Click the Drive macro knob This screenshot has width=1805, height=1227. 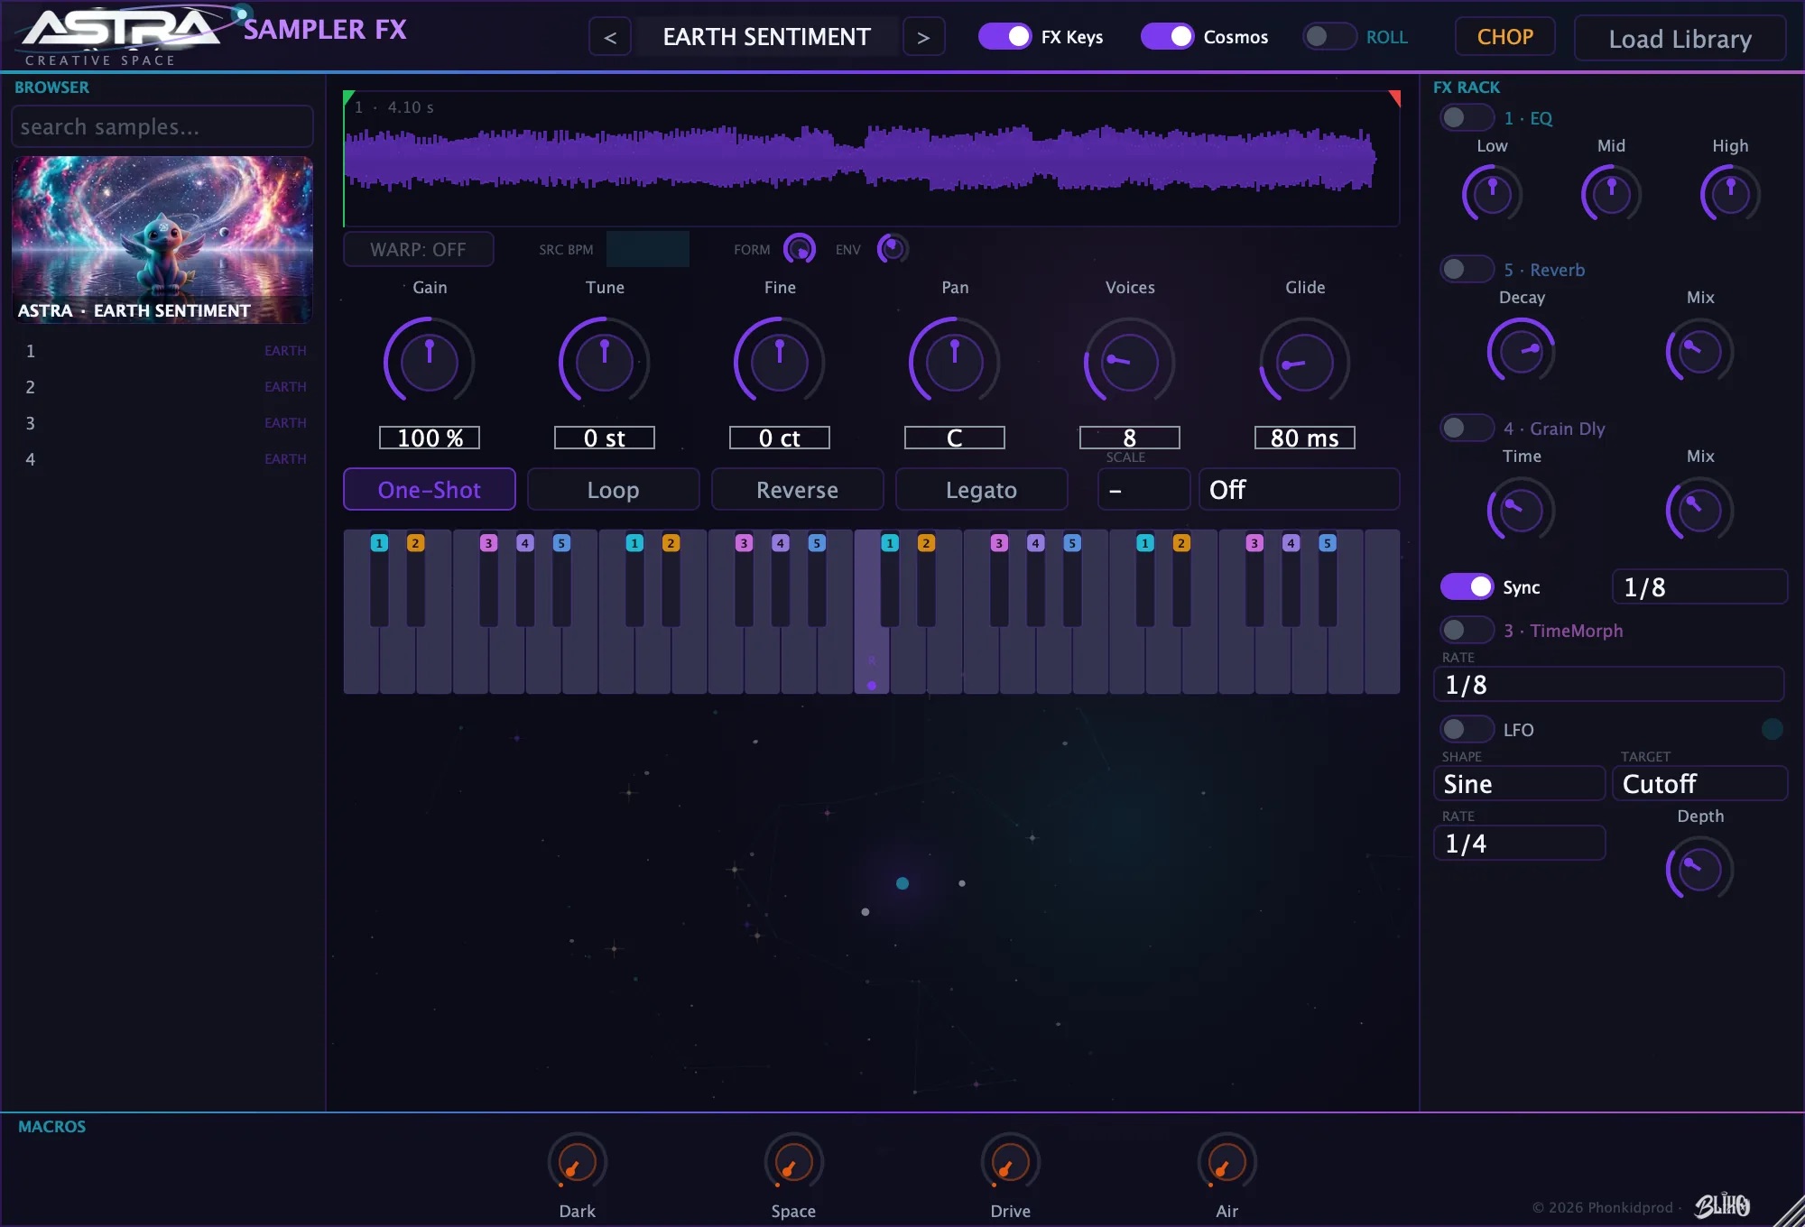1010,1162
